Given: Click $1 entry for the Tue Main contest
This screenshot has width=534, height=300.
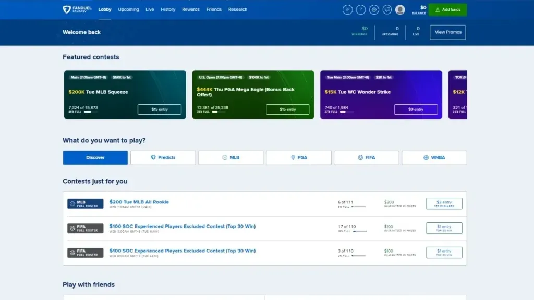Looking at the screenshot, I should (x=444, y=228).
